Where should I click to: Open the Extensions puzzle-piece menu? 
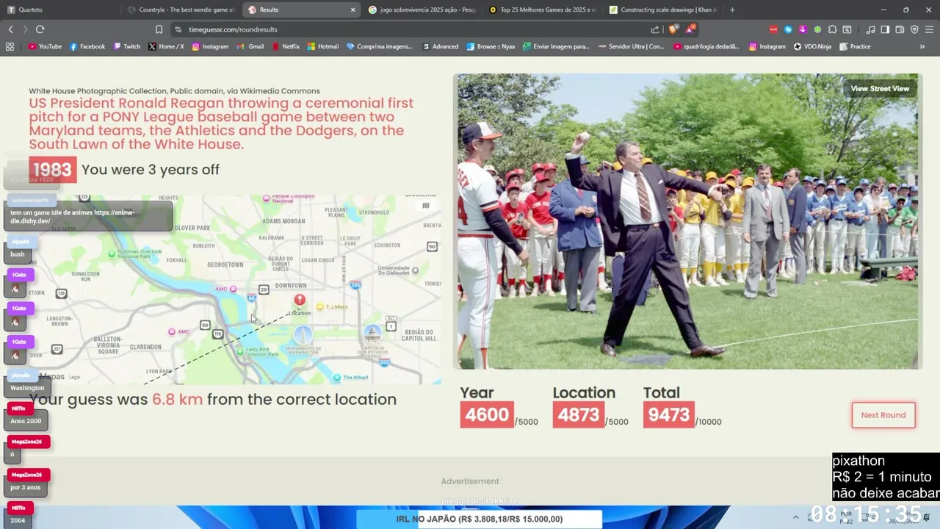point(832,29)
